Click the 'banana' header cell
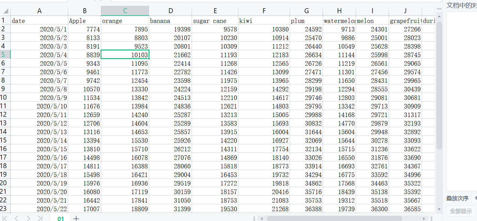 coord(171,20)
